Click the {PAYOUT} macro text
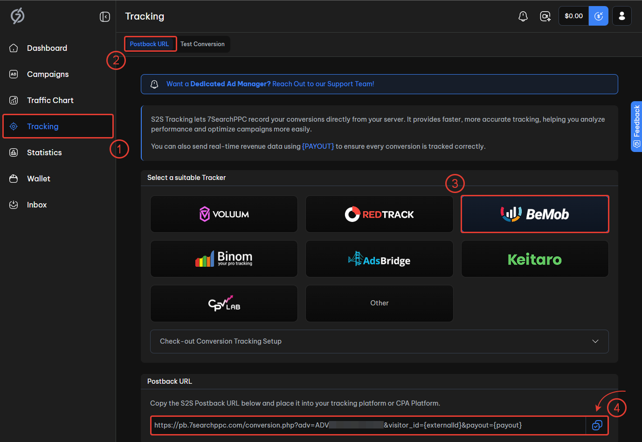 pos(318,146)
